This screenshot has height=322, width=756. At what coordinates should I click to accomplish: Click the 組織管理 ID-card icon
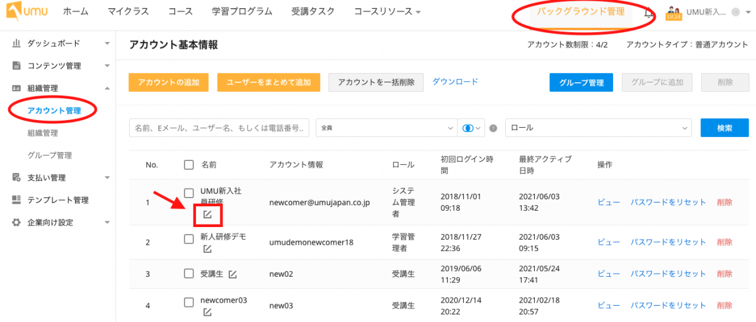pyautogui.click(x=17, y=88)
